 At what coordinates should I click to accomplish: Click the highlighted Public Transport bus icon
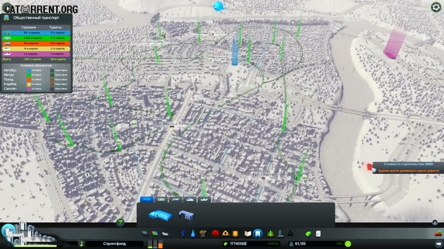click(x=258, y=233)
